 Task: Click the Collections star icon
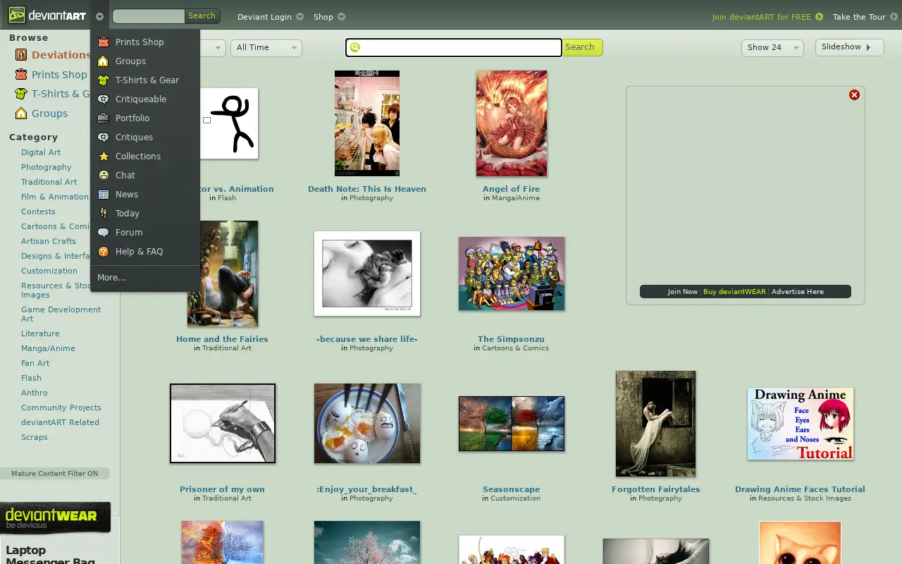pos(104,156)
